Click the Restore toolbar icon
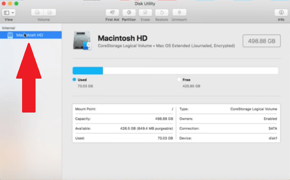The width and height of the screenshot is (290, 180). 162,12
